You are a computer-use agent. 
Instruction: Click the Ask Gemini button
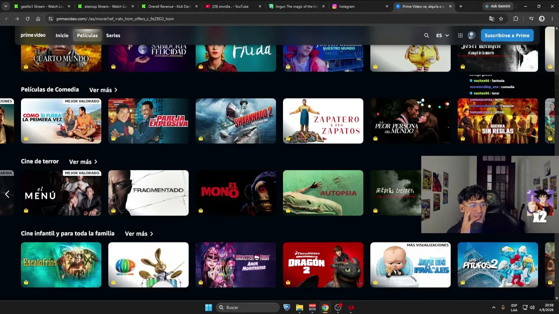(497, 7)
